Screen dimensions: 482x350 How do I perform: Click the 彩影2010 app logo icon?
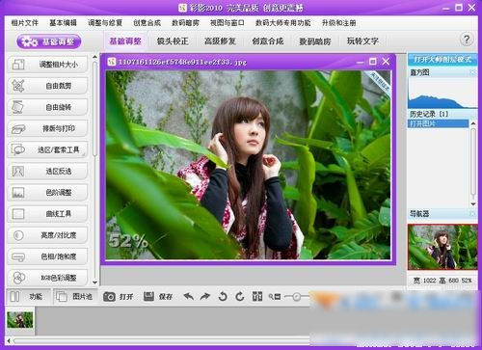[x=182, y=8]
